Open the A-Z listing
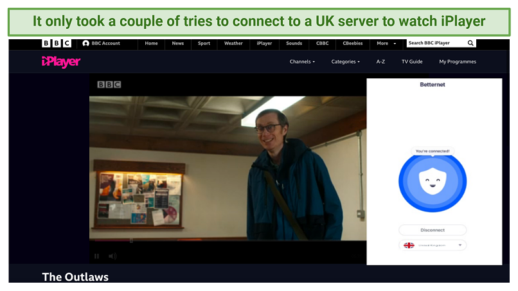The image size is (518, 291). tap(380, 62)
